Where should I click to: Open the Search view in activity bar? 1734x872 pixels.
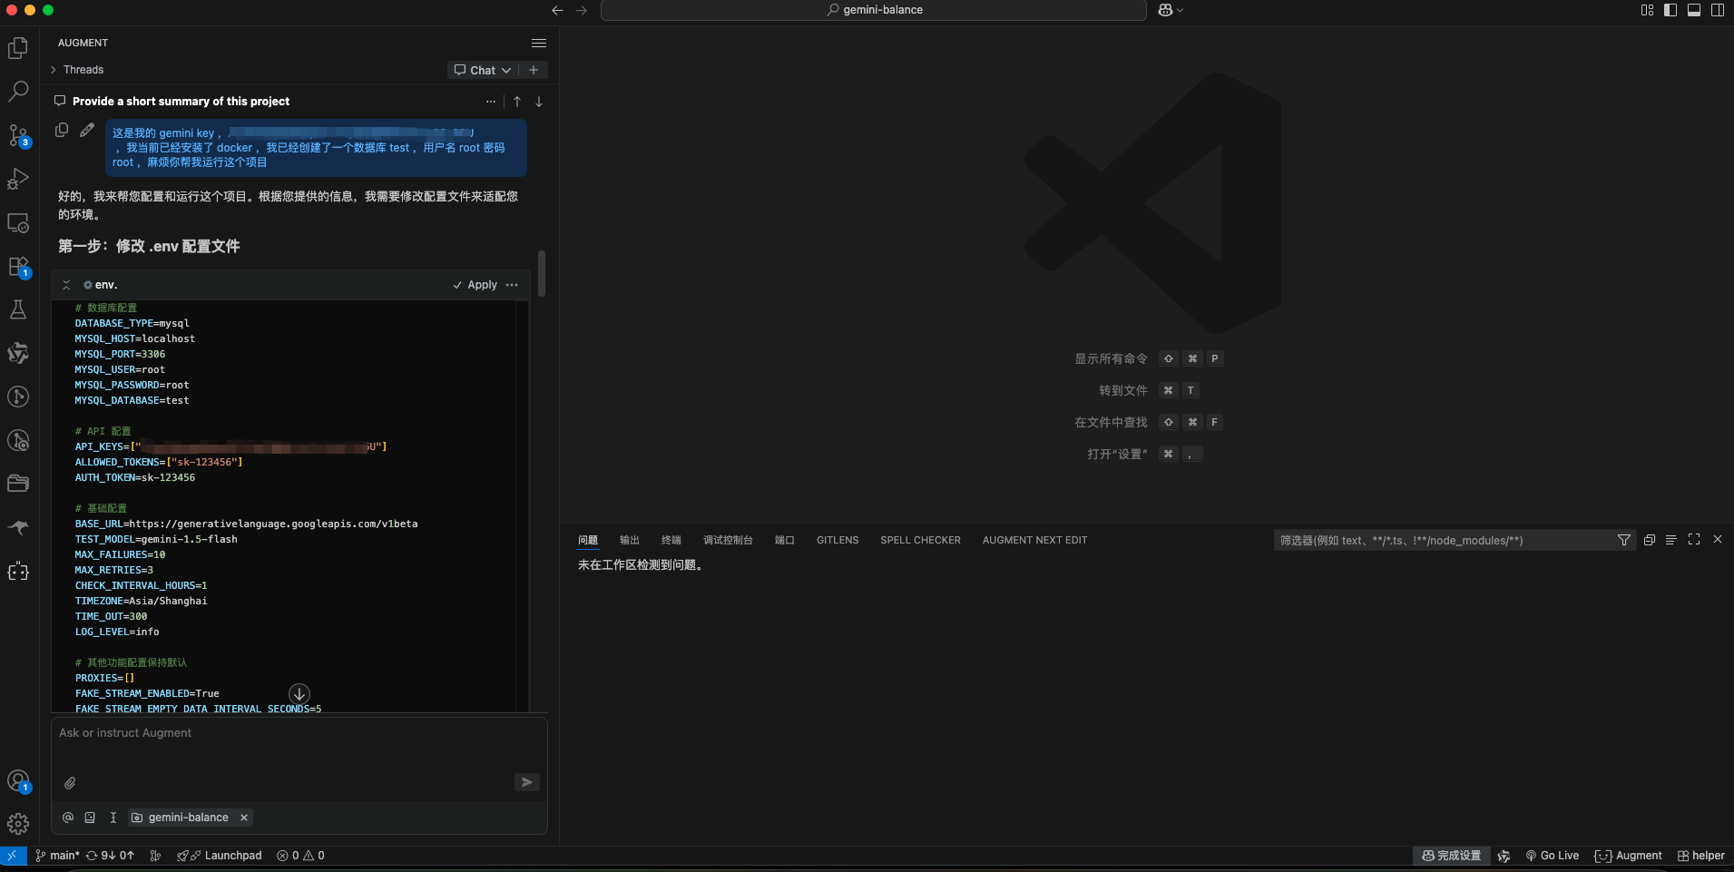click(x=18, y=92)
